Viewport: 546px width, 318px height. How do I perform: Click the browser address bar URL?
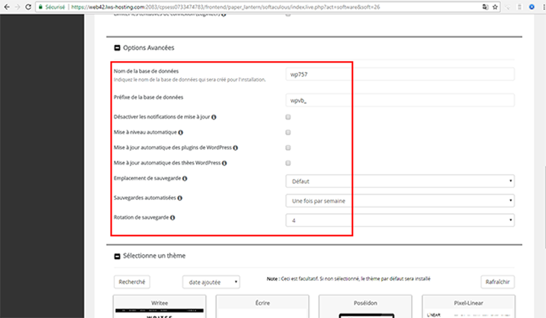click(x=225, y=7)
